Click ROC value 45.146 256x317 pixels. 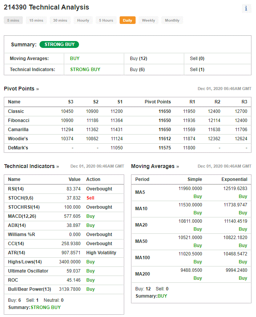pos(74,280)
